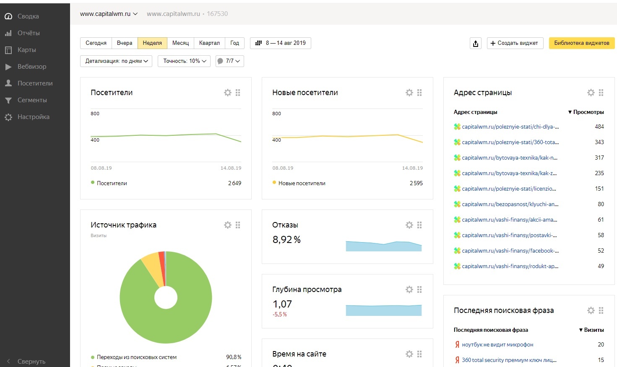Viewport: 617px width, 367px height.
Task: Click the Библиотека виджетов button
Action: coord(581,43)
